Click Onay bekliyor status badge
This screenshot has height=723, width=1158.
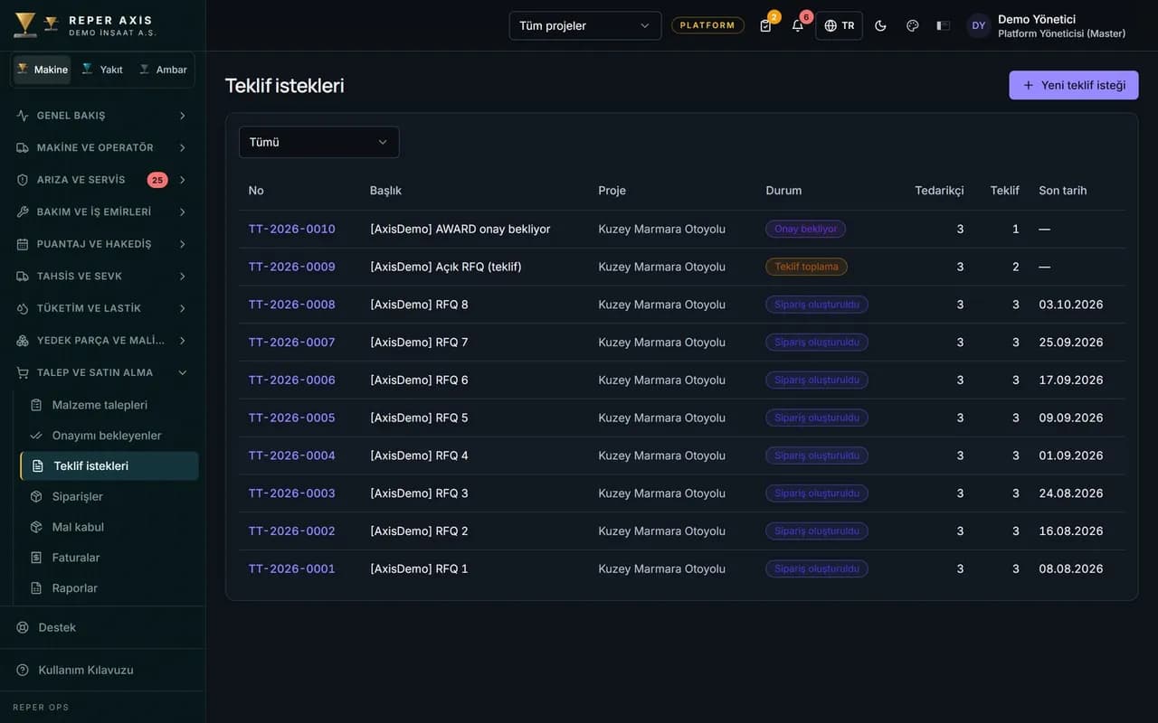pyautogui.click(x=805, y=229)
